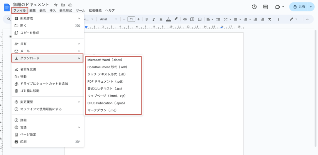Star the document with the star icon
This screenshot has width=318, height=155.
pos(56,5)
